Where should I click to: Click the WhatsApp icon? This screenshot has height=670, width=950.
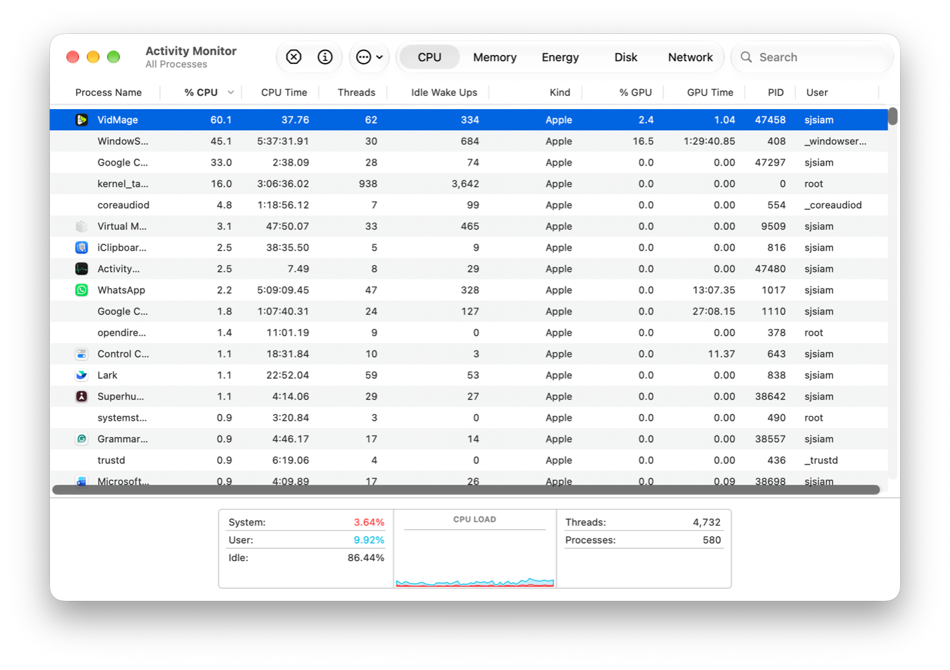[x=82, y=290]
